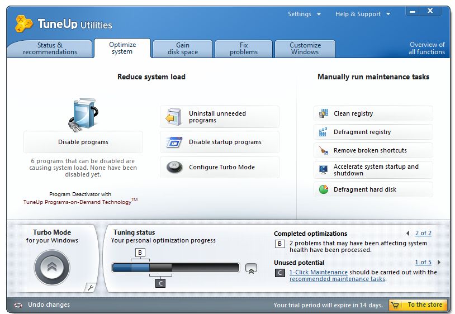Click the C badge under Unused potential

pos(279,273)
